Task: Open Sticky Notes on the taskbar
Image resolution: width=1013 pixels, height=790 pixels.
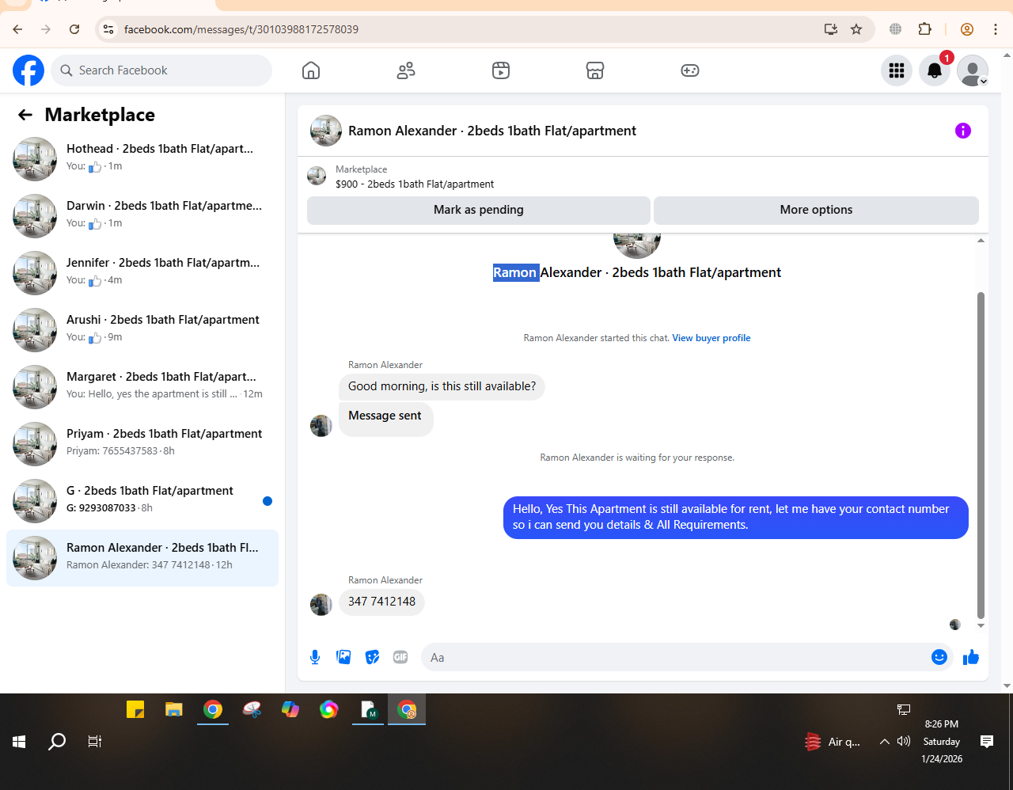Action: pyautogui.click(x=135, y=710)
